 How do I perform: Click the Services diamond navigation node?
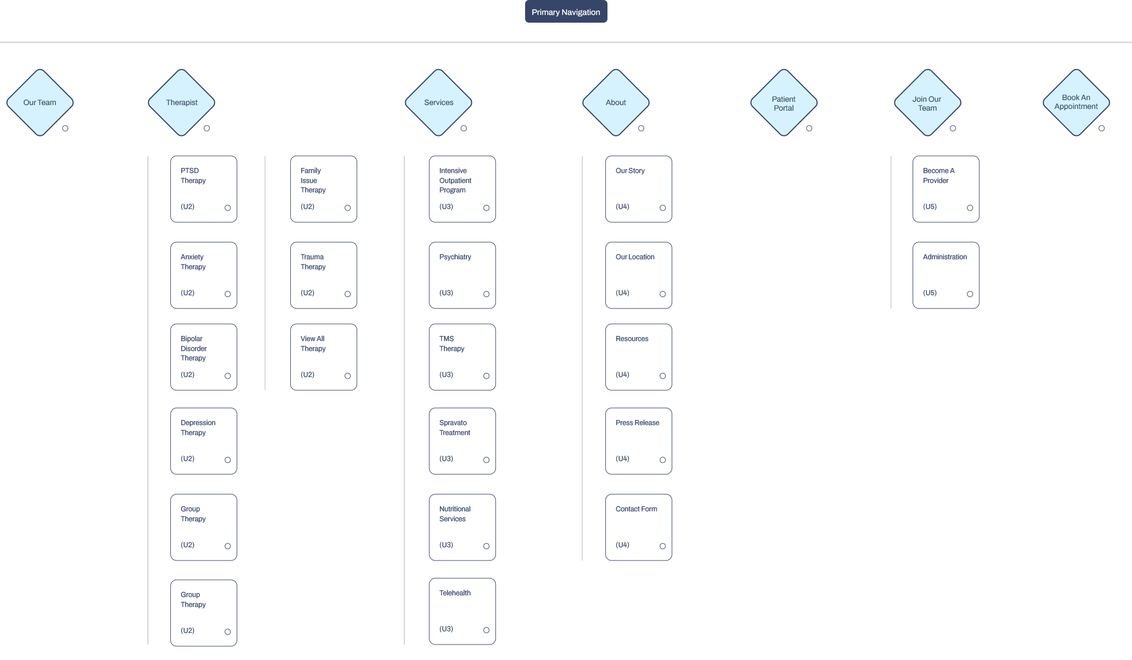(x=438, y=102)
